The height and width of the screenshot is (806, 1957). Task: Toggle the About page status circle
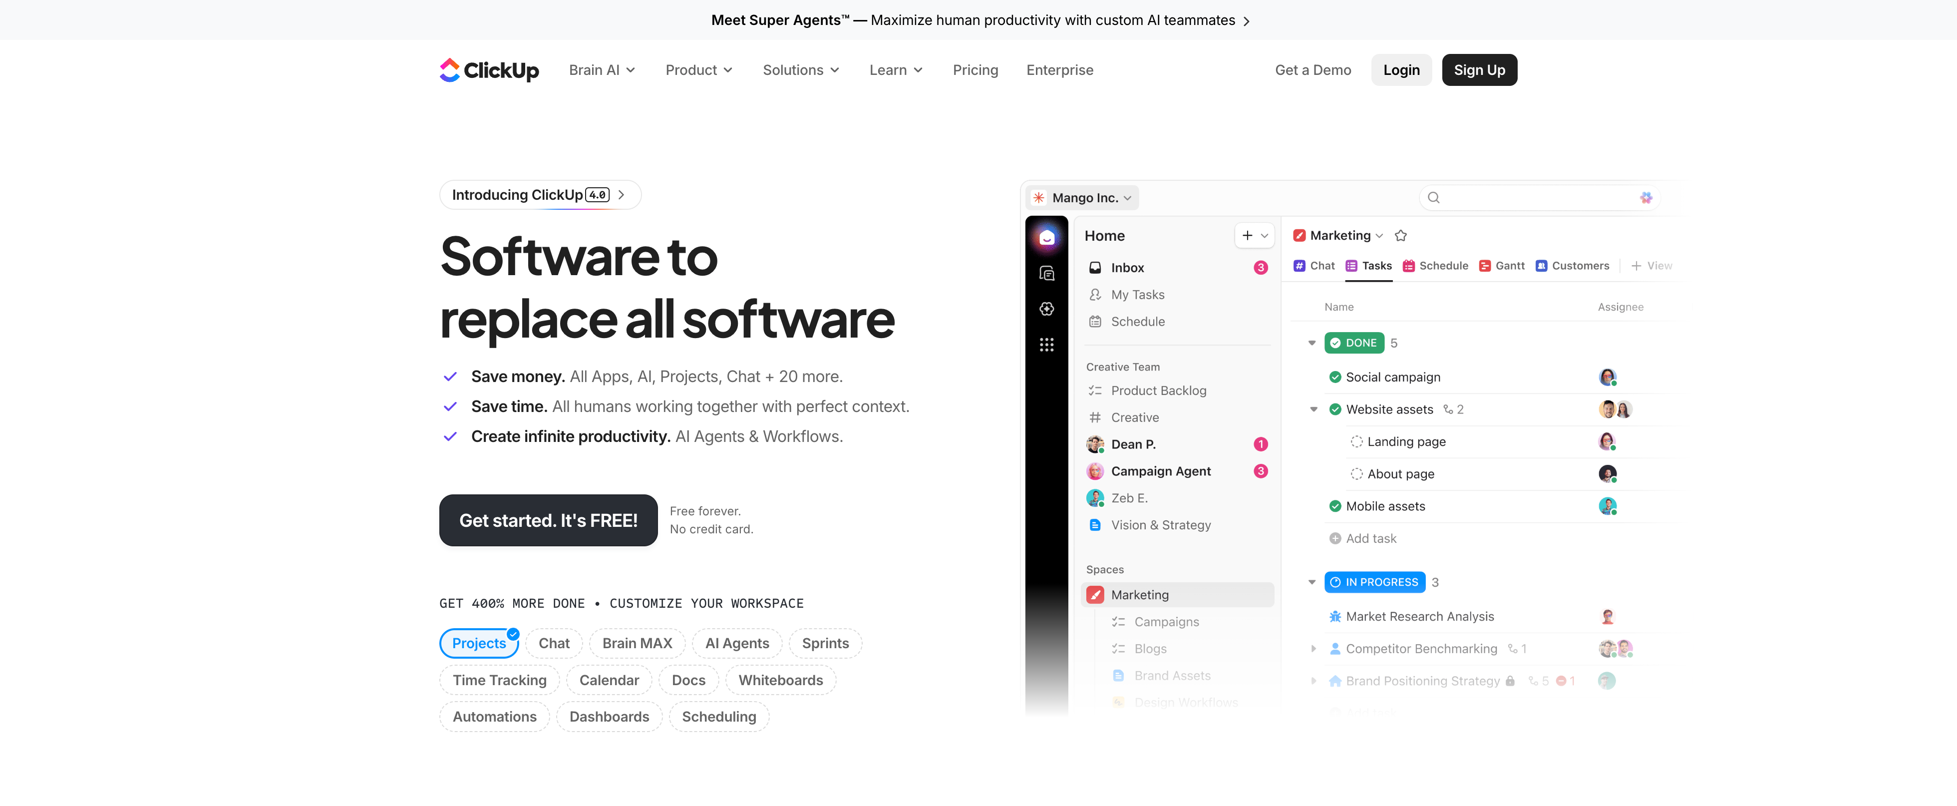coord(1356,474)
